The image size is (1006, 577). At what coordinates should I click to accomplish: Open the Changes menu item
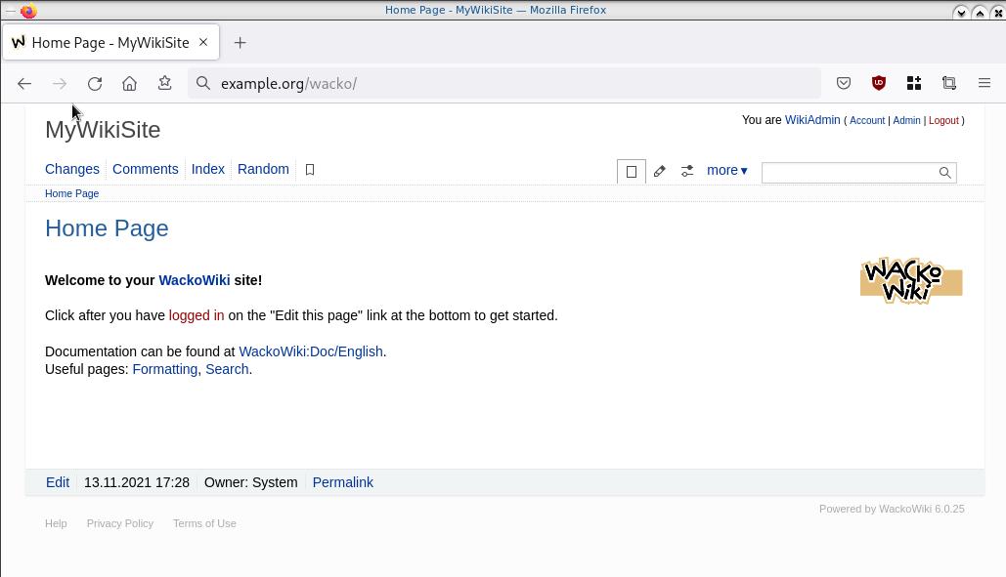pos(72,169)
